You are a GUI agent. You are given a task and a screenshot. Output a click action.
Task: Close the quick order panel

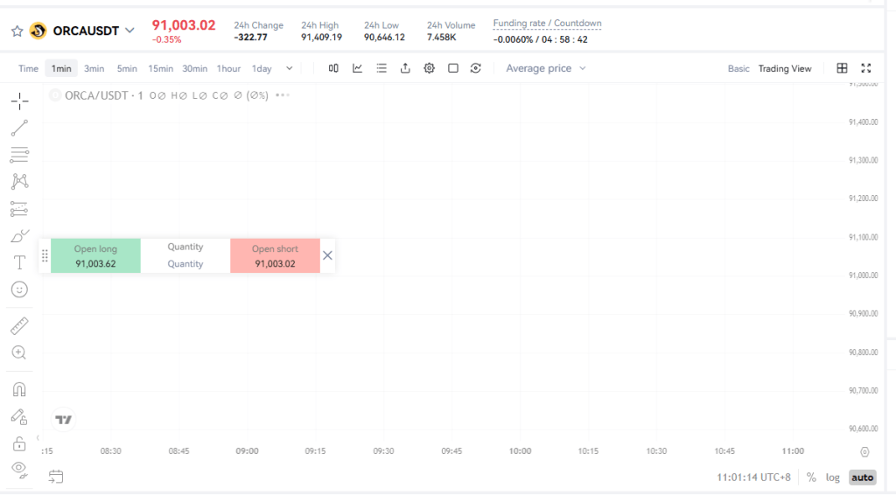pyautogui.click(x=327, y=255)
